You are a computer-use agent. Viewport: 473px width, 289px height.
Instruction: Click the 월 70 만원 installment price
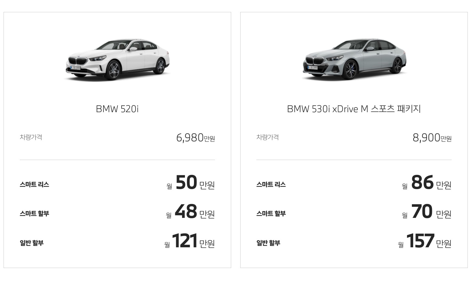click(427, 212)
